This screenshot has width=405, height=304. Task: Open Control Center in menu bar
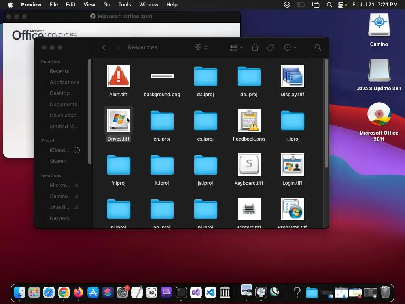tap(341, 5)
